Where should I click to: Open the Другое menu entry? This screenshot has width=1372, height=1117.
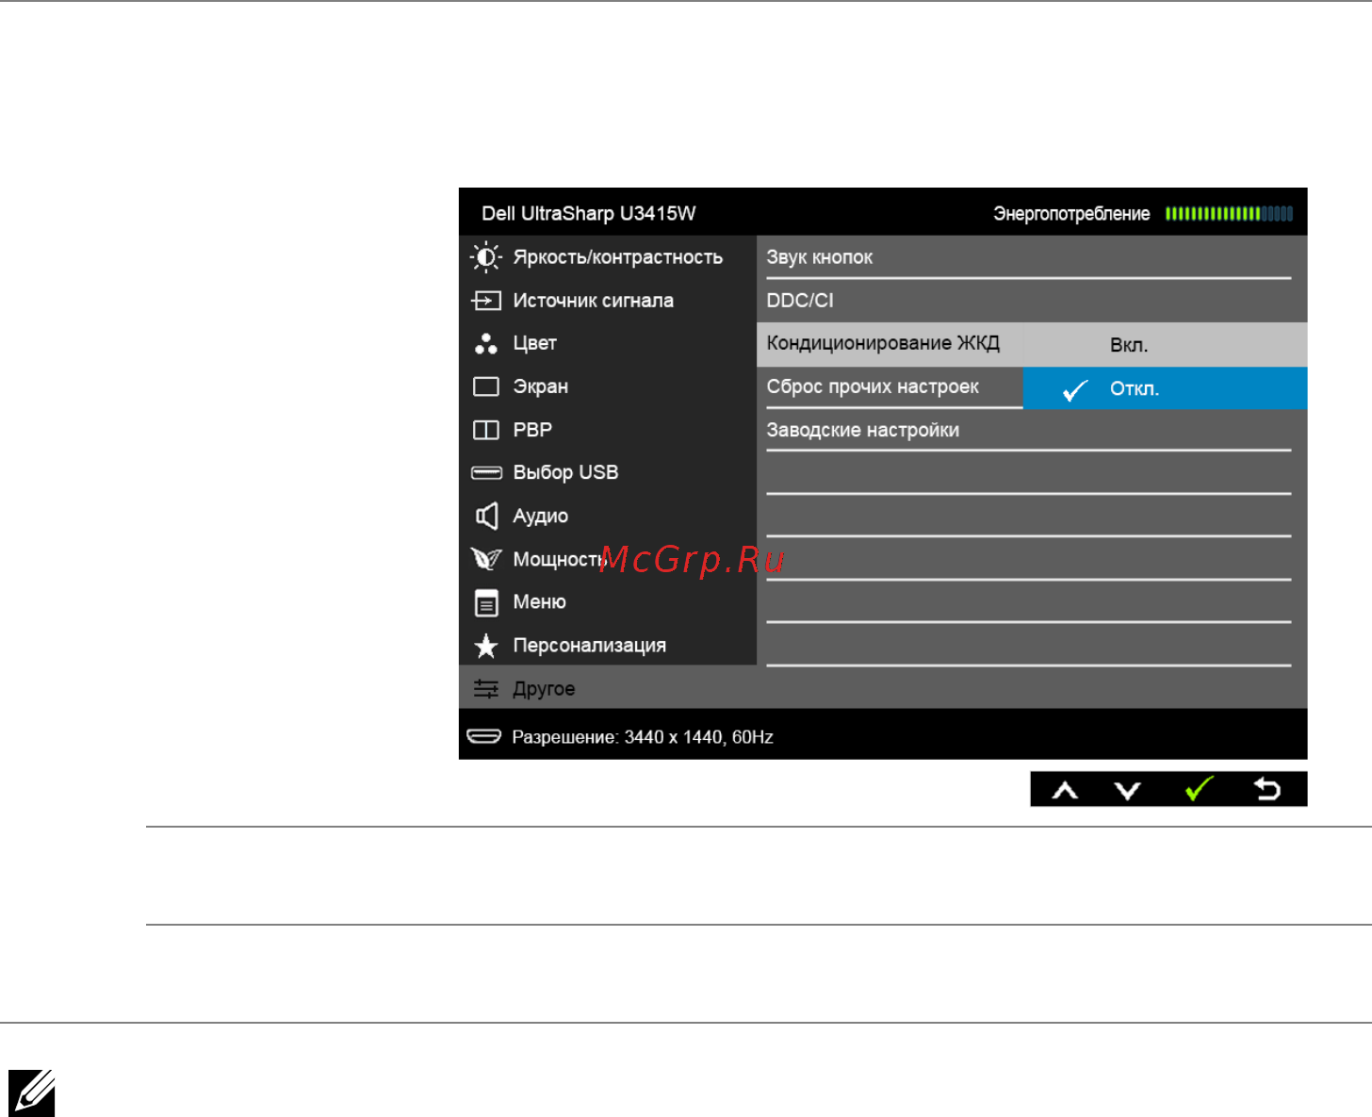click(x=608, y=689)
